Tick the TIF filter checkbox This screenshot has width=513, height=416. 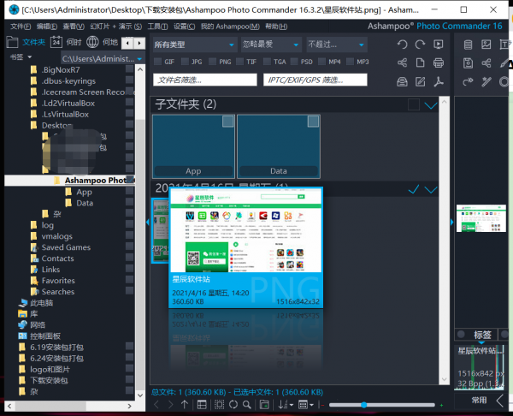pos(239,62)
